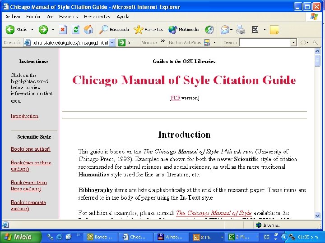Go to the Home page icon

(88, 30)
